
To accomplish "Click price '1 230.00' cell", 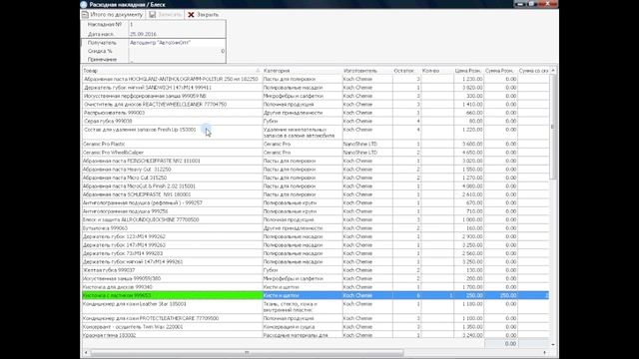I will 468,79.
